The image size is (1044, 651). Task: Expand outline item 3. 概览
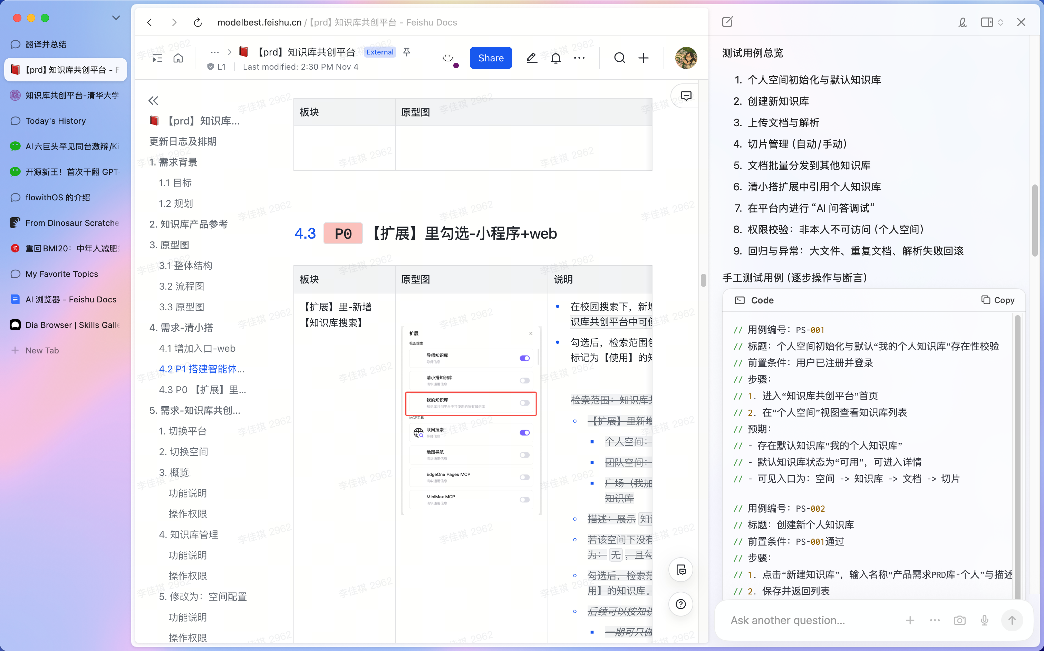[x=174, y=472]
